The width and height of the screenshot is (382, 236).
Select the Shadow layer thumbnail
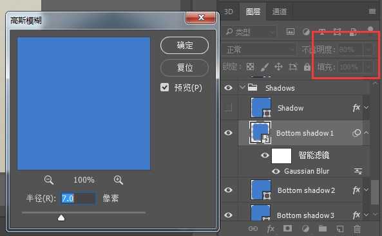(x=261, y=107)
